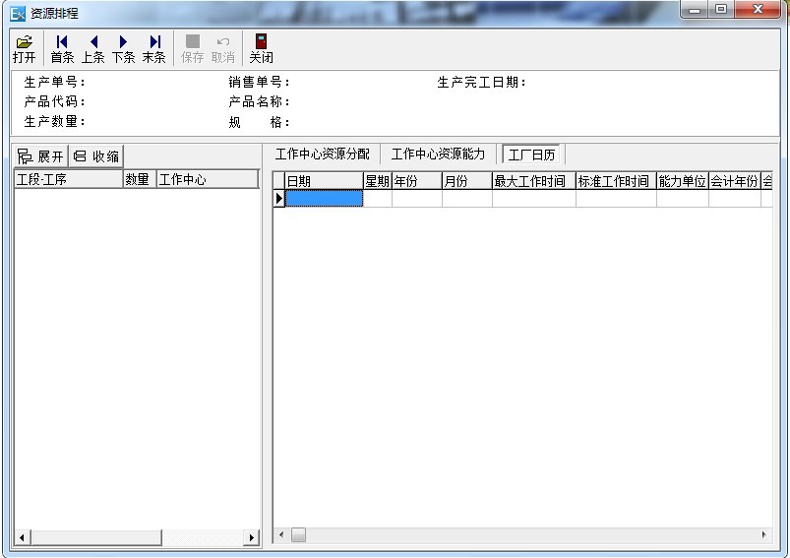Switch to 工作中心资源分配 tab

tap(323, 155)
